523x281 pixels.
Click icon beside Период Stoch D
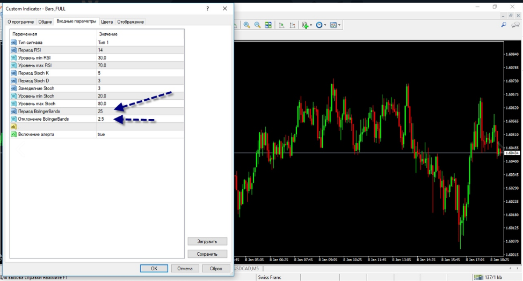pyautogui.click(x=13, y=80)
